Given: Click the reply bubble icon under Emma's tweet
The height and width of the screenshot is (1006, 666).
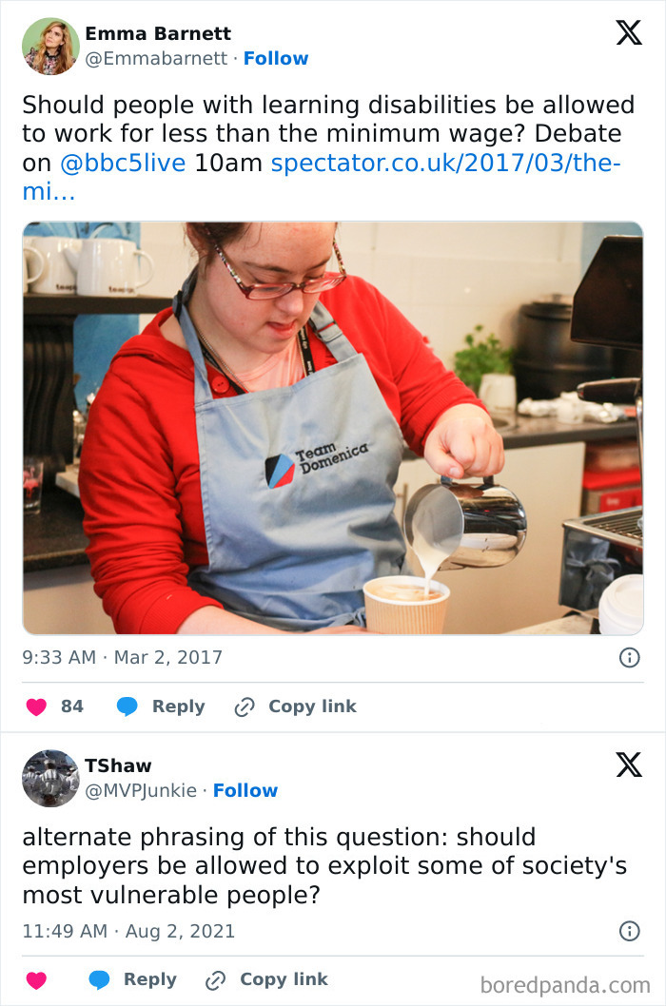Looking at the screenshot, I should pyautogui.click(x=127, y=706).
